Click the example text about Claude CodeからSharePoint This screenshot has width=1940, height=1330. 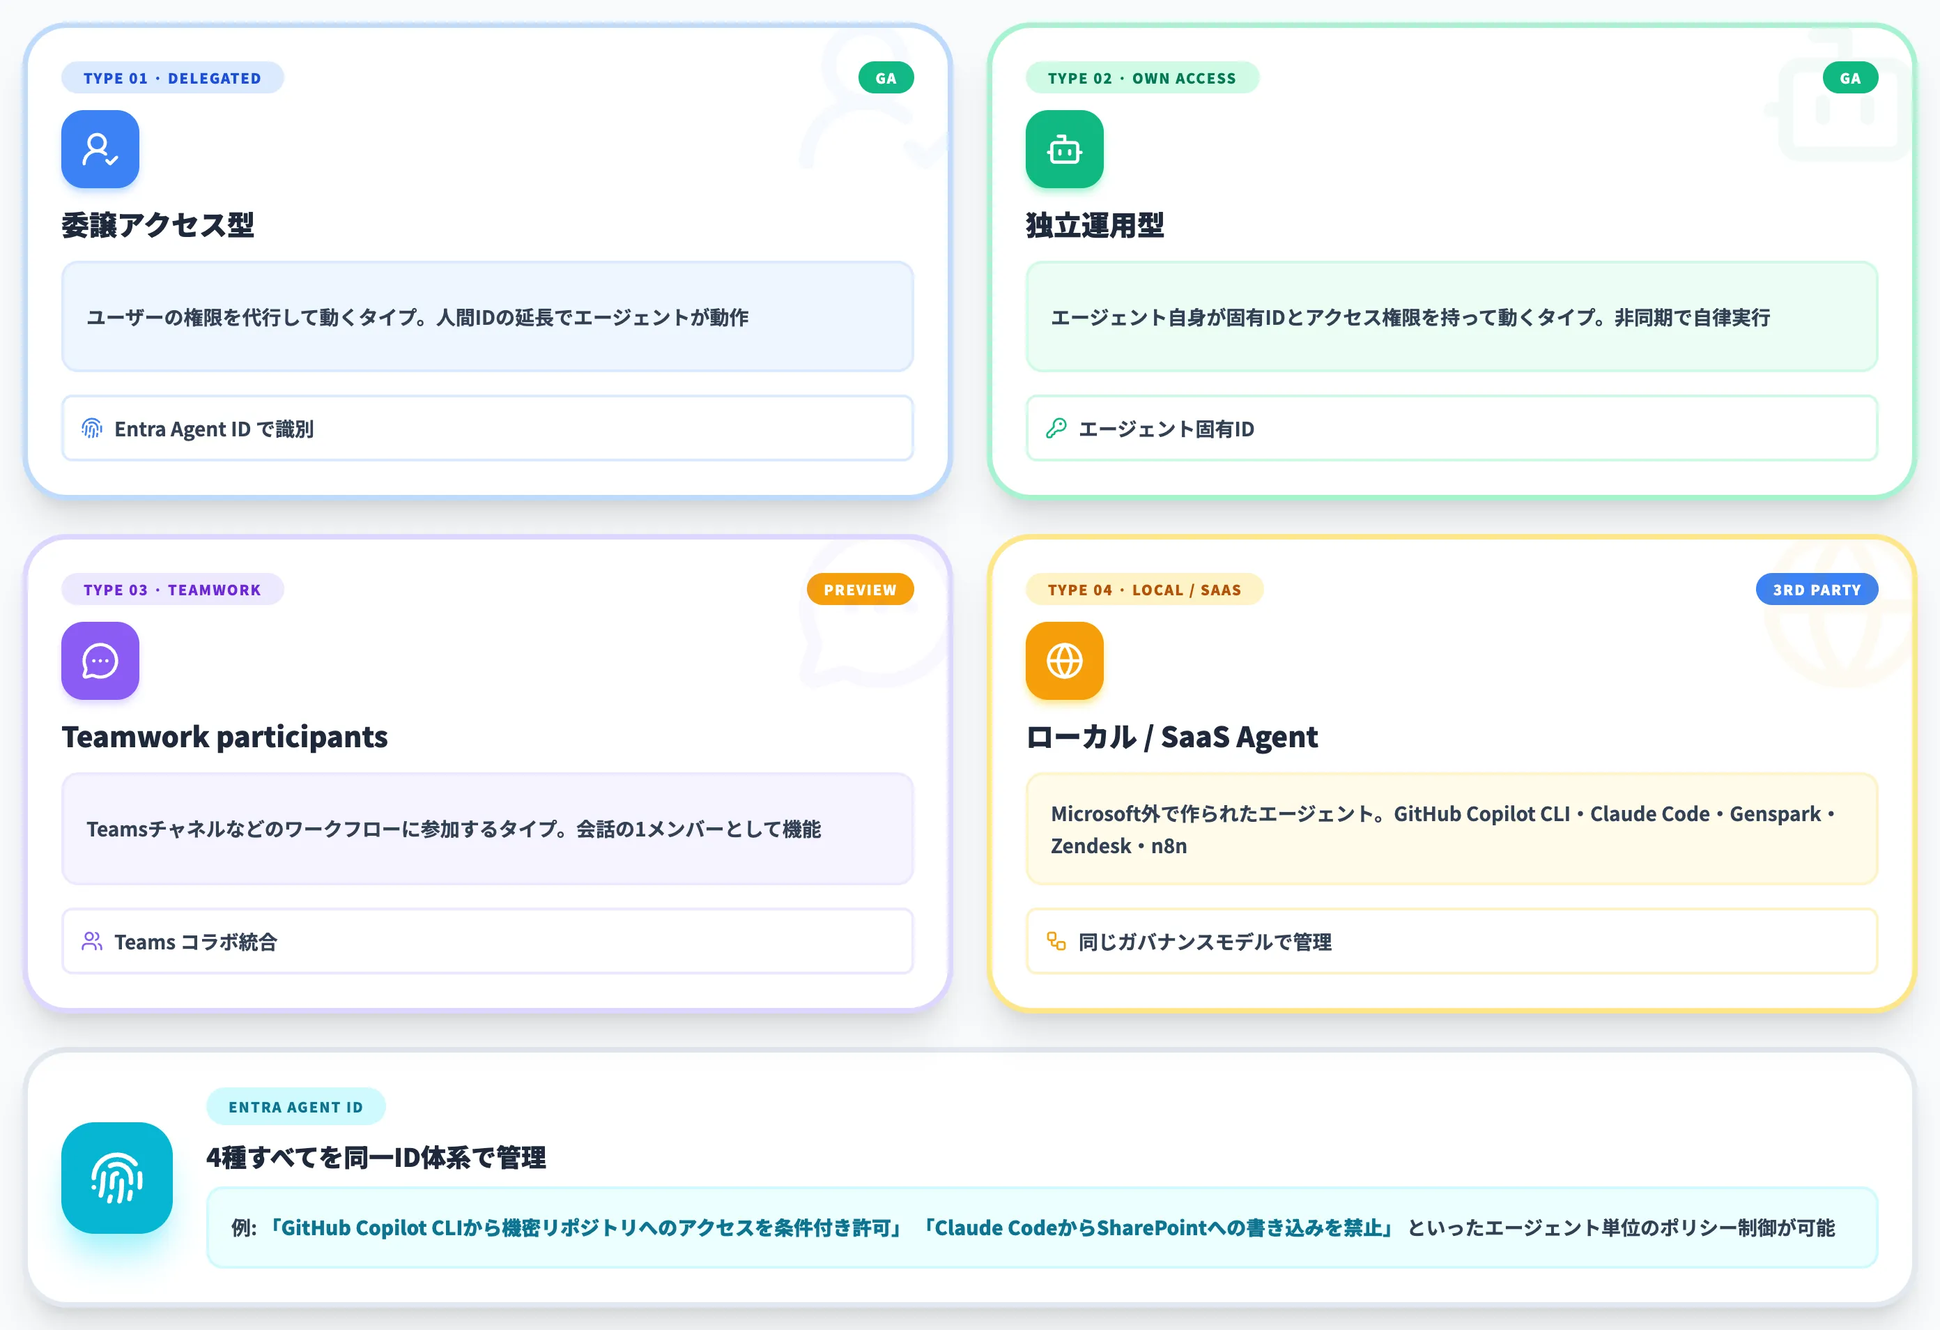1158,1228
